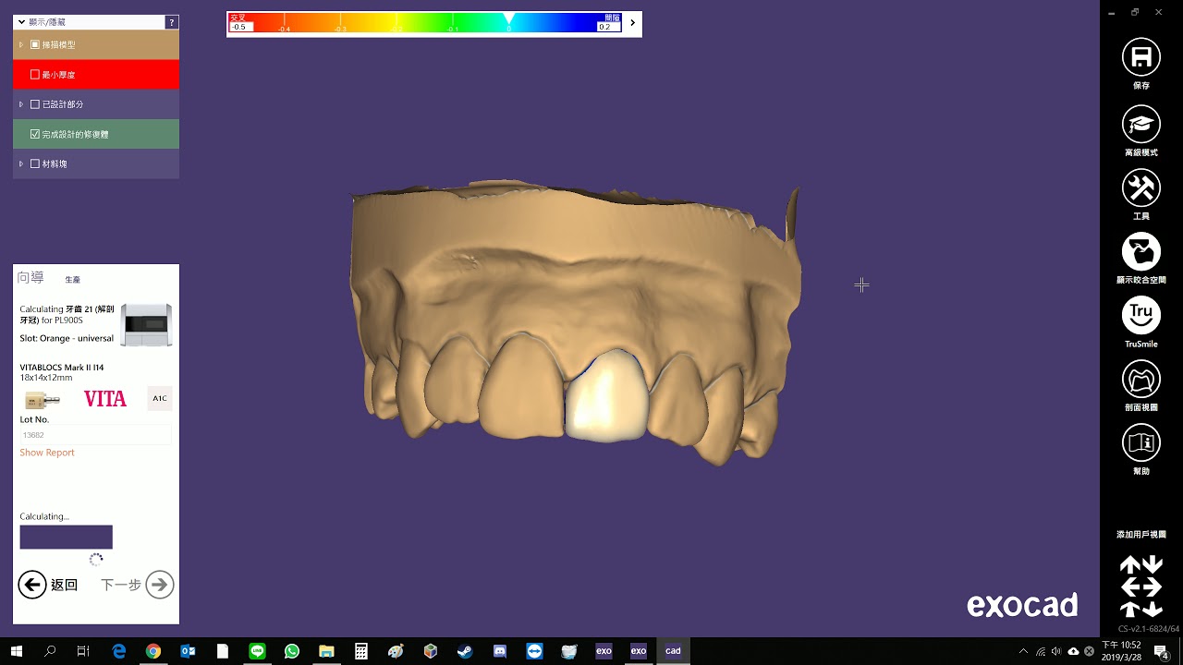Show hidden system tray icons
The height and width of the screenshot is (665, 1183).
[x=1023, y=651]
